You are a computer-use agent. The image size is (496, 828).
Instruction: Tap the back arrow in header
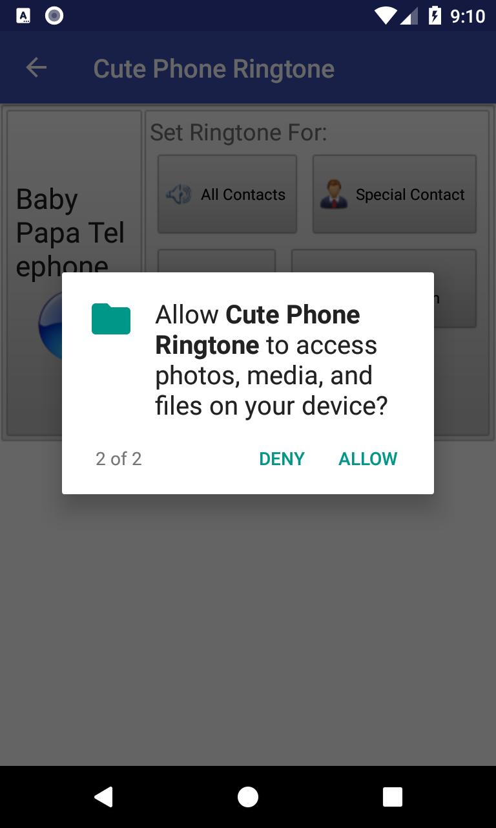pyautogui.click(x=36, y=67)
